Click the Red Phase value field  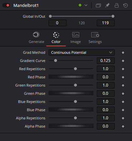[x=106, y=77]
